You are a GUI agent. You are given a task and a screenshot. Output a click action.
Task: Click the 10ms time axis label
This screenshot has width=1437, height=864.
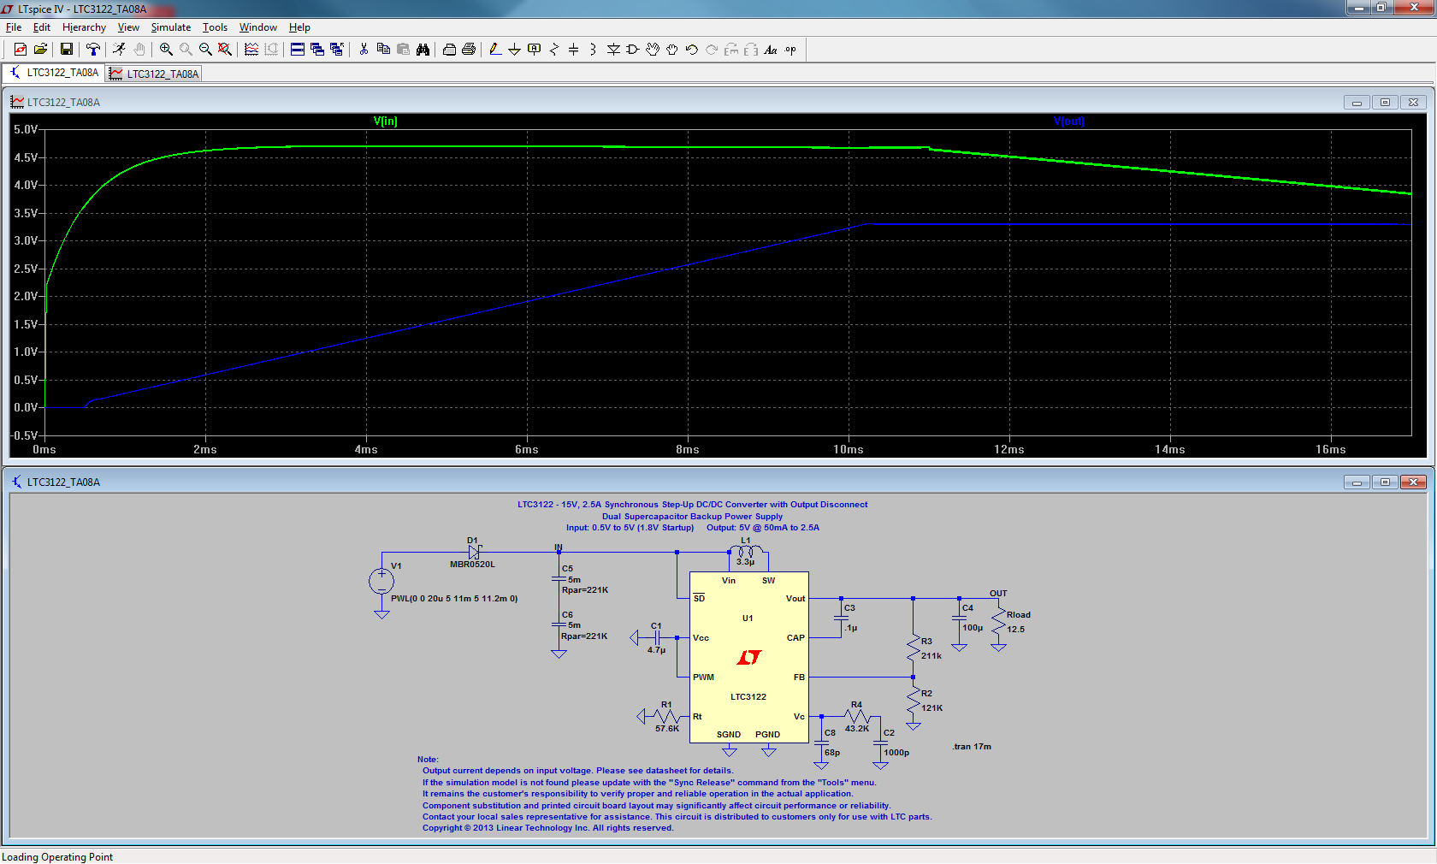click(x=849, y=449)
